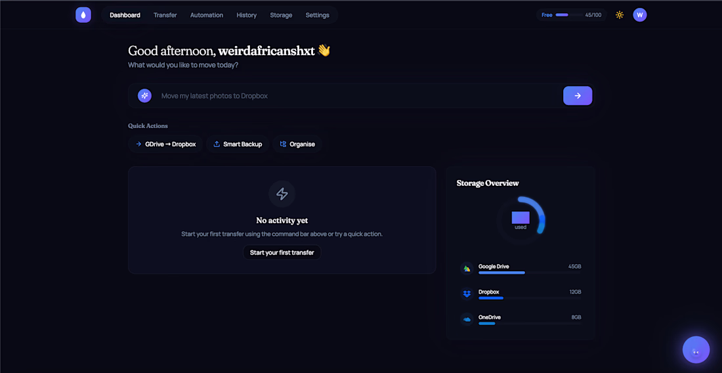The image size is (722, 373).
Task: Switch to the Transfer tab
Action: [x=165, y=15]
